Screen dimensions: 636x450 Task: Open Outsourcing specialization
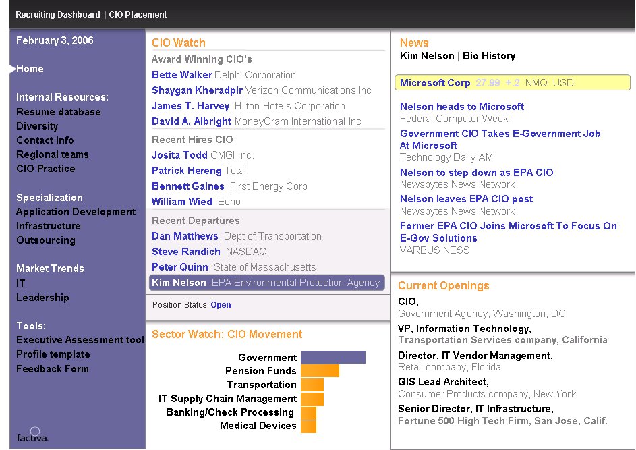pyautogui.click(x=46, y=240)
